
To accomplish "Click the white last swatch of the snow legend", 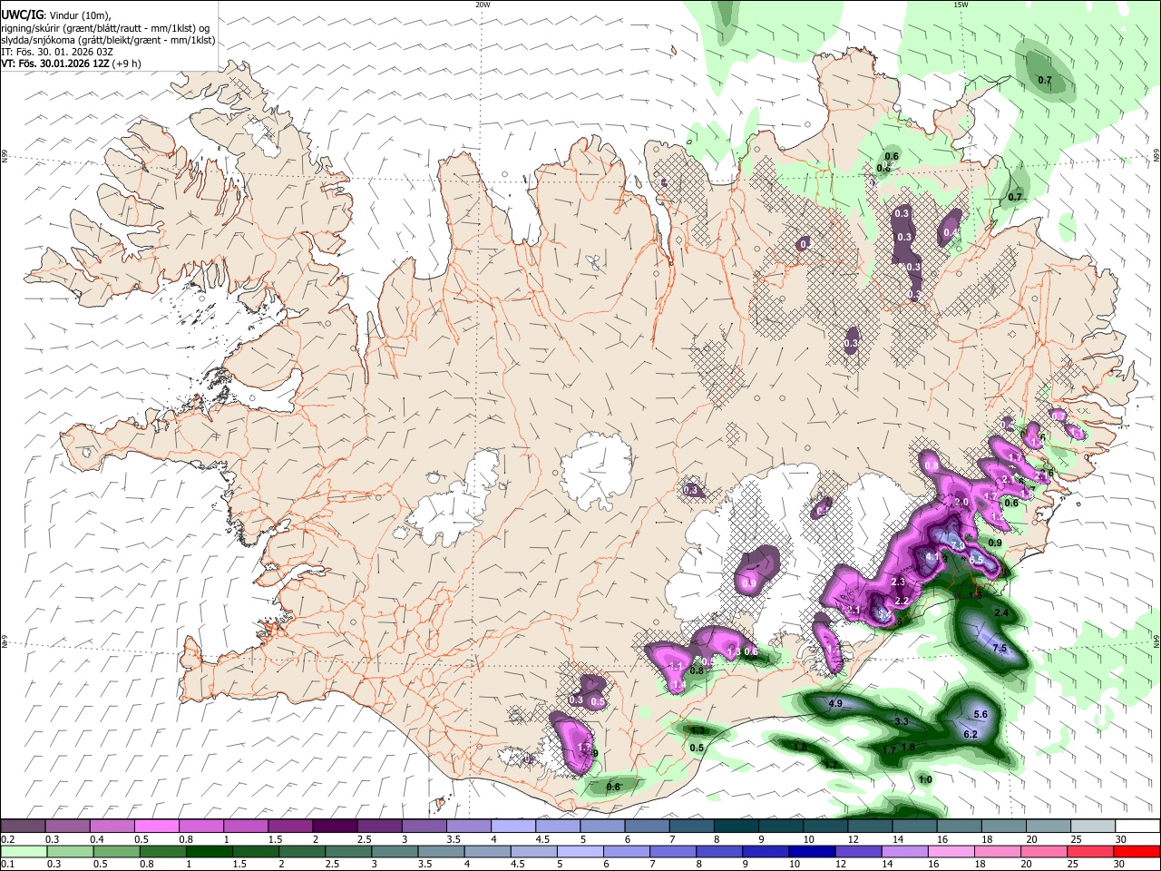I will 1137,827.
